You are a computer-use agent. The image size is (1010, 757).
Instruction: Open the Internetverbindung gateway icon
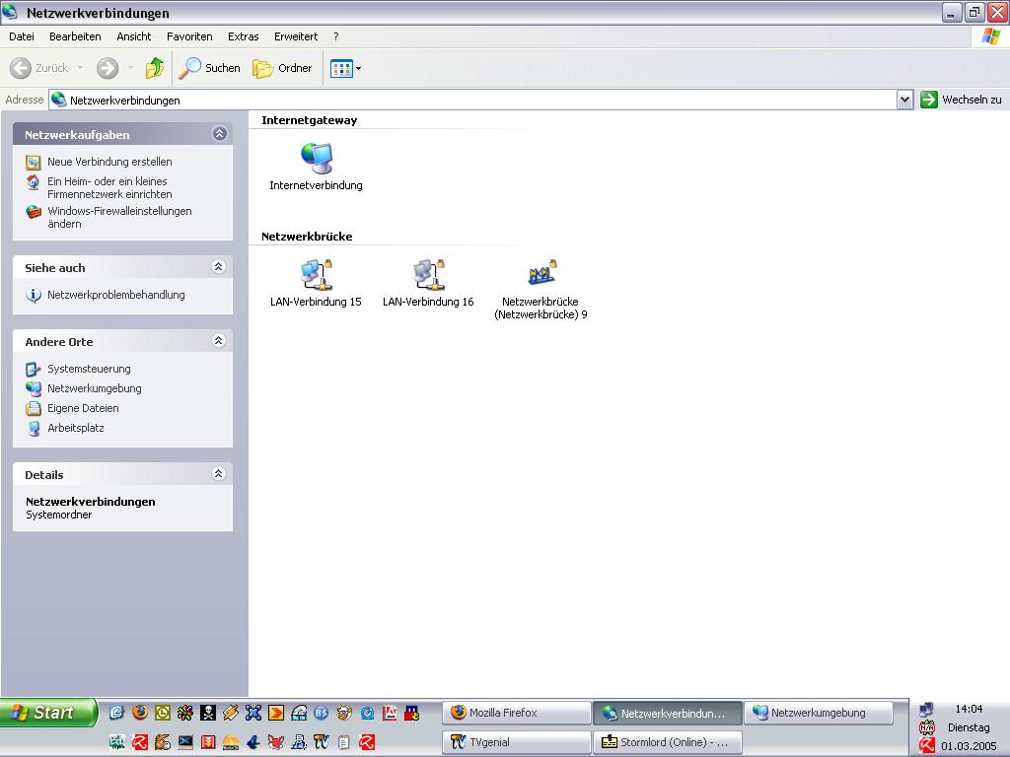coord(316,168)
